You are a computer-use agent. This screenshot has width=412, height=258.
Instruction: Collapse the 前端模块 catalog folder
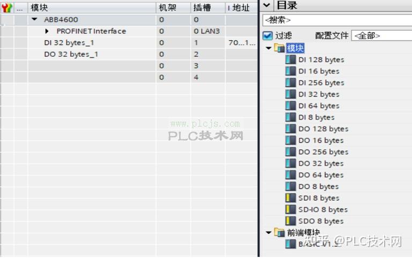point(269,232)
